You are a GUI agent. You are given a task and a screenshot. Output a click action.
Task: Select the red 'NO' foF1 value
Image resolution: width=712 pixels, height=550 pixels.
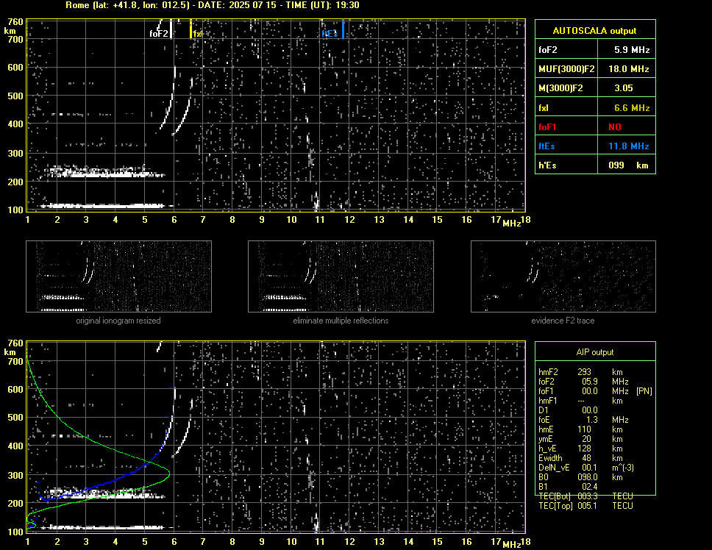615,127
